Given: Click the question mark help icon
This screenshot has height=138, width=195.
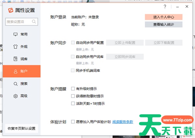Looking at the screenshot, I should 165,6.
